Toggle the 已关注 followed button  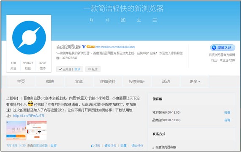pyautogui.click(x=65, y=69)
